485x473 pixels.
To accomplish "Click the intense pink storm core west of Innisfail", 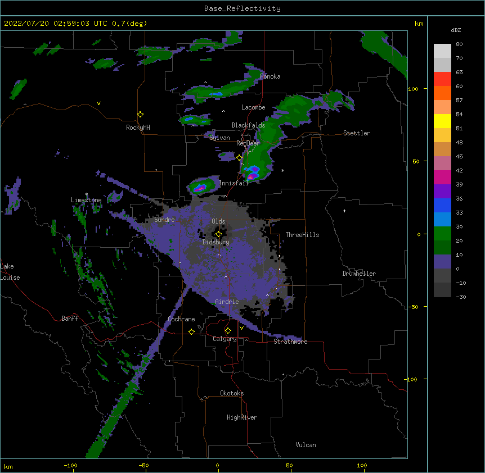I will 200,187.
